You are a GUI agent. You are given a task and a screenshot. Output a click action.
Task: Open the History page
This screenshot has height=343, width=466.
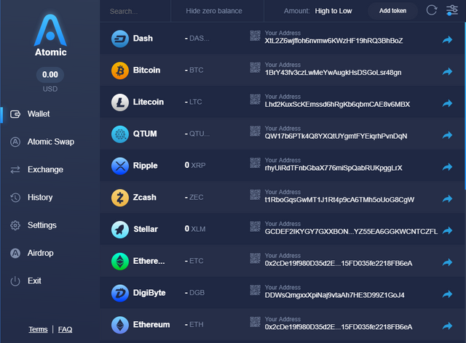[31, 198]
